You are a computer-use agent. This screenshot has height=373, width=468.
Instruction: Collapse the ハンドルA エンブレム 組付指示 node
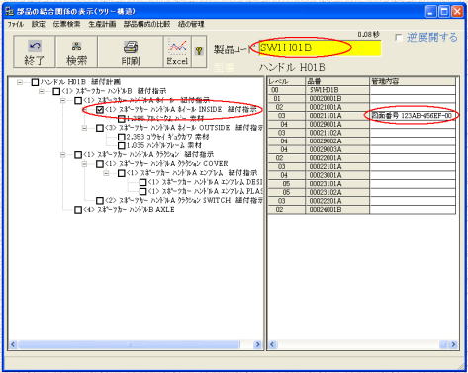[x=106, y=173]
